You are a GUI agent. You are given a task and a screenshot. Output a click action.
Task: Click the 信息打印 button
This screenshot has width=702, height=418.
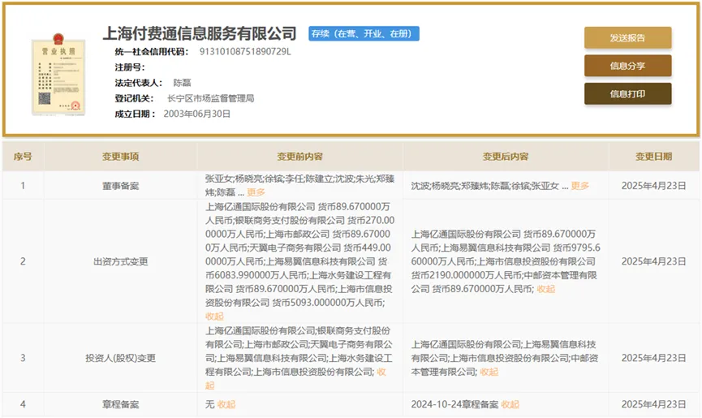[627, 93]
